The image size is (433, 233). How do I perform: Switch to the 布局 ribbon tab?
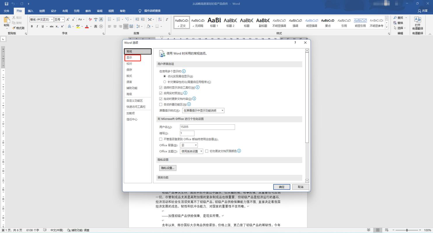[x=65, y=11]
